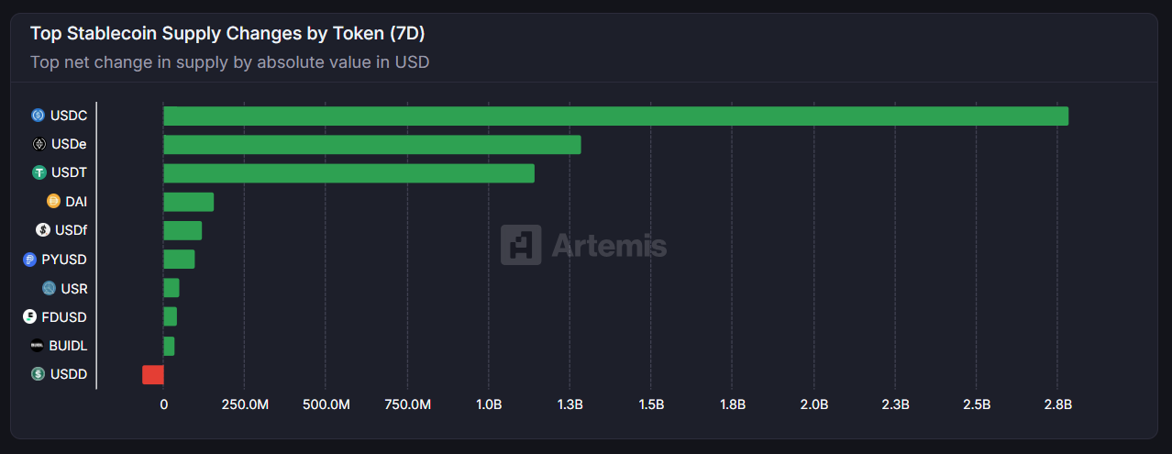Click the '2.8B' x-axis tick label
The image size is (1172, 454).
(1057, 404)
